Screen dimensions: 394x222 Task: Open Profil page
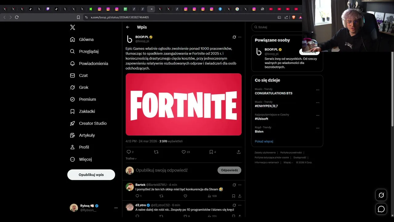(79, 147)
